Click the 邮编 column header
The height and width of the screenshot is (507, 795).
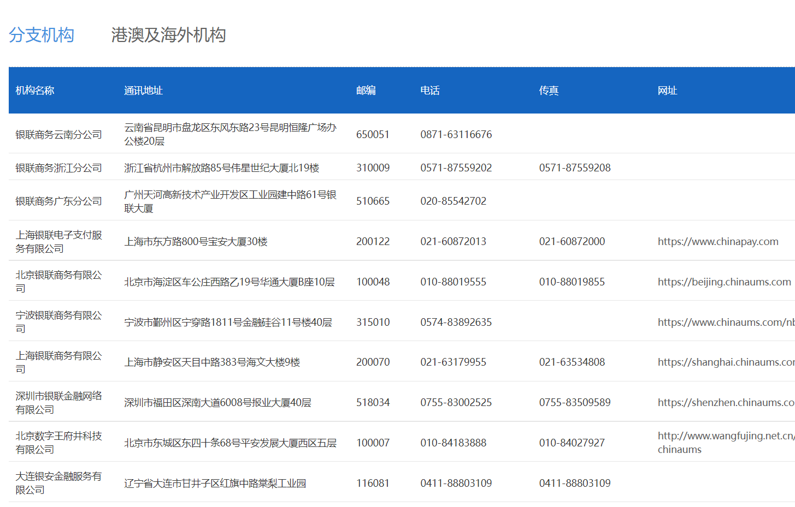pyautogui.click(x=366, y=91)
